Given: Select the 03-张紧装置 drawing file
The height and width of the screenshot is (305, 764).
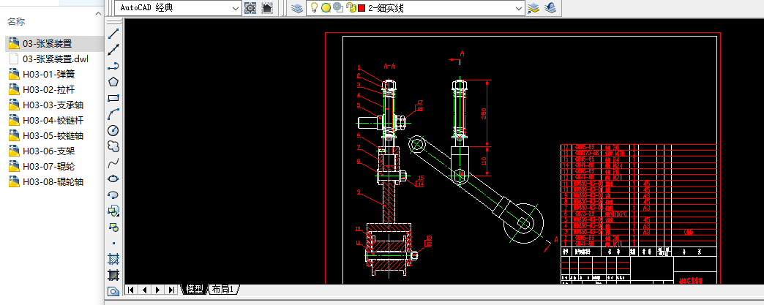Looking at the screenshot, I should 48,43.
